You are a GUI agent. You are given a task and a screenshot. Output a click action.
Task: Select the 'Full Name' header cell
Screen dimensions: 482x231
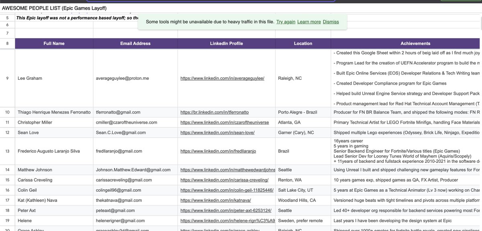pyautogui.click(x=54, y=43)
